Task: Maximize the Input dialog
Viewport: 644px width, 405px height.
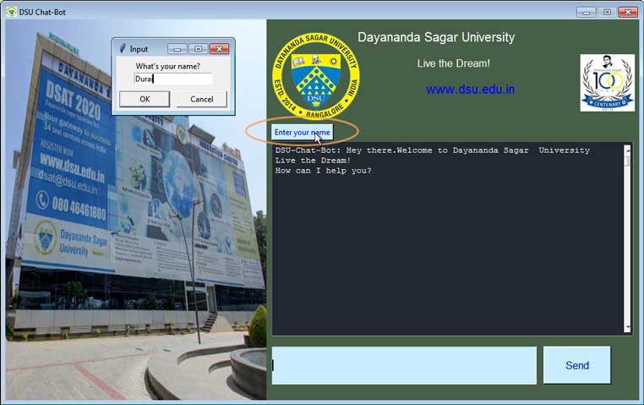Action: [199, 49]
